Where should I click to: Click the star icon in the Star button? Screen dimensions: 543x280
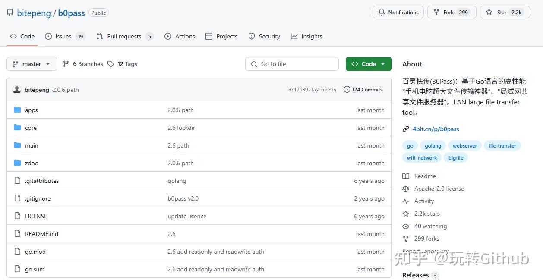pos(489,13)
